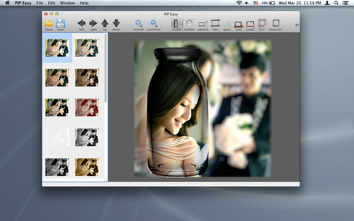Choose the film frame

(215, 25)
